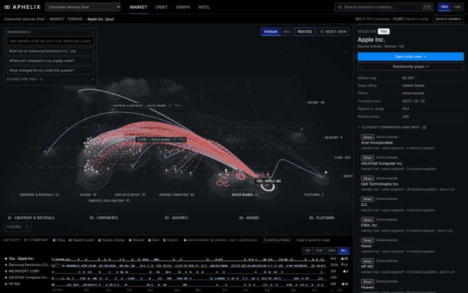
Task: Expand Found For You section
Action: tap(92, 79)
